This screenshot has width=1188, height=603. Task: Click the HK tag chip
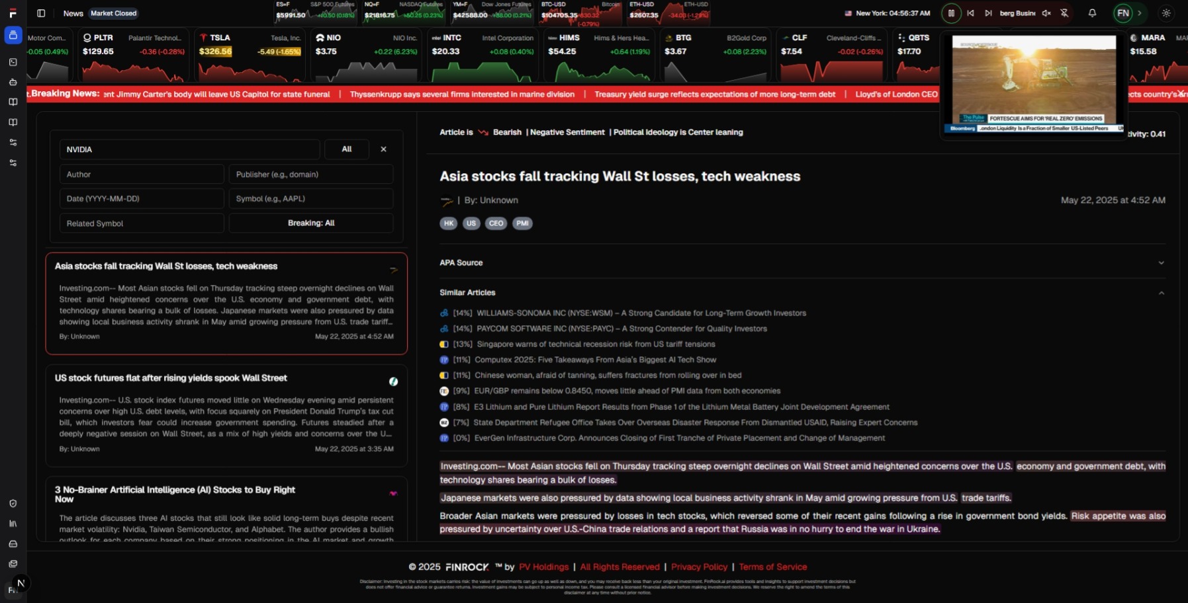coord(449,223)
